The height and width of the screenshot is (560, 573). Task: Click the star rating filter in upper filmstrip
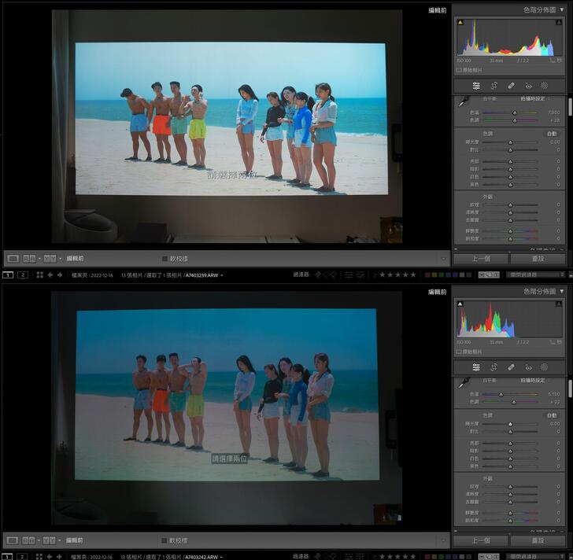(399, 275)
